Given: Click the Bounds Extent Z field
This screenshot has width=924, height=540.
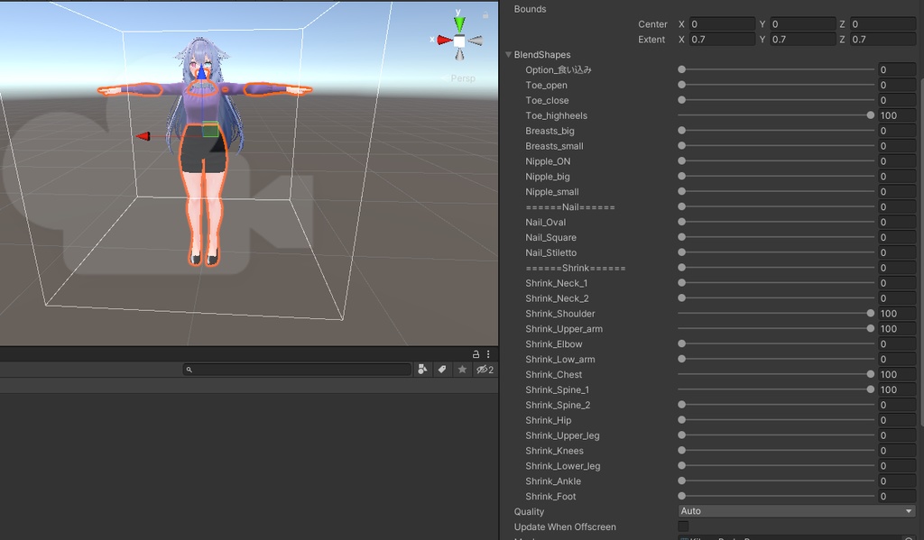Looking at the screenshot, I should coord(882,40).
